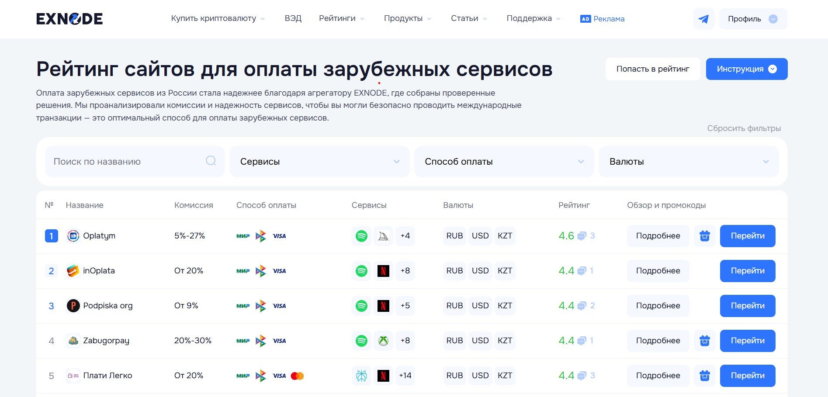Open the Zabugorpay promo code gift icon
828x397 pixels.
coord(704,341)
